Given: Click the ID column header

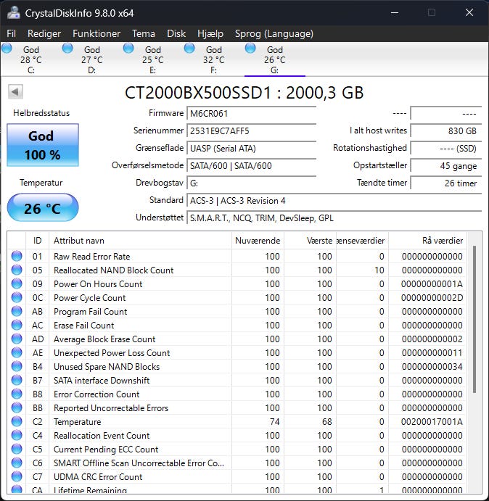Looking at the screenshot, I should [38, 240].
